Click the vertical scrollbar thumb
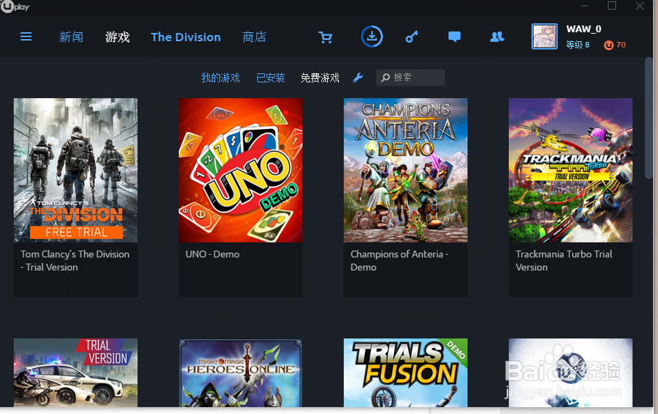This screenshot has height=414, width=658. click(x=649, y=119)
